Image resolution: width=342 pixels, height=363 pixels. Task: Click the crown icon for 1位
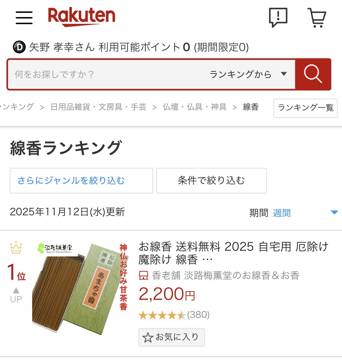16,248
